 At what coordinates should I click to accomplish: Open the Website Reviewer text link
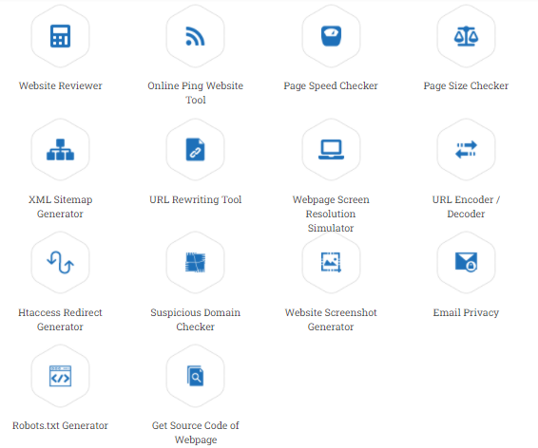coord(61,85)
